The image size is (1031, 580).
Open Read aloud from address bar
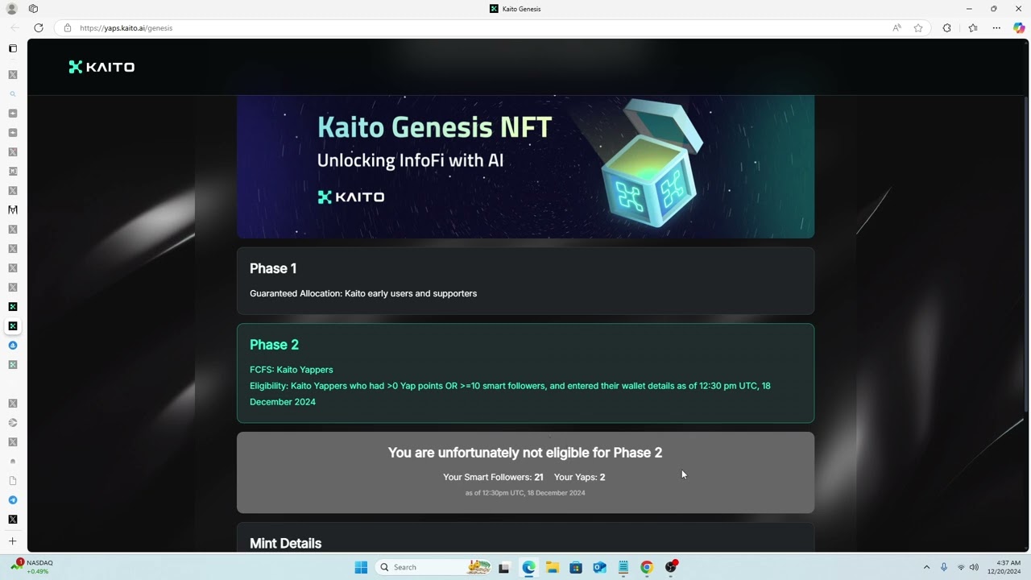896,27
